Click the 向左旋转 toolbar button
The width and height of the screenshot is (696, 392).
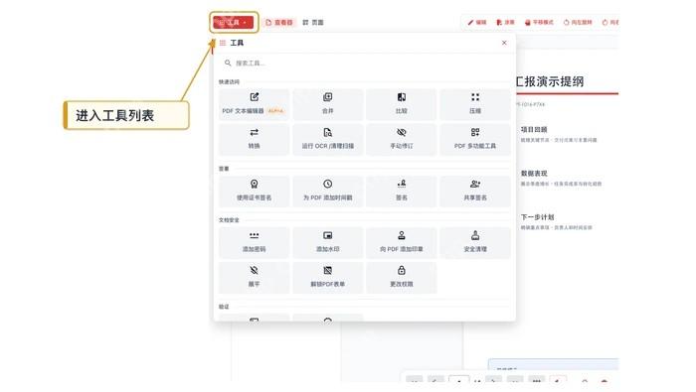[x=578, y=22]
